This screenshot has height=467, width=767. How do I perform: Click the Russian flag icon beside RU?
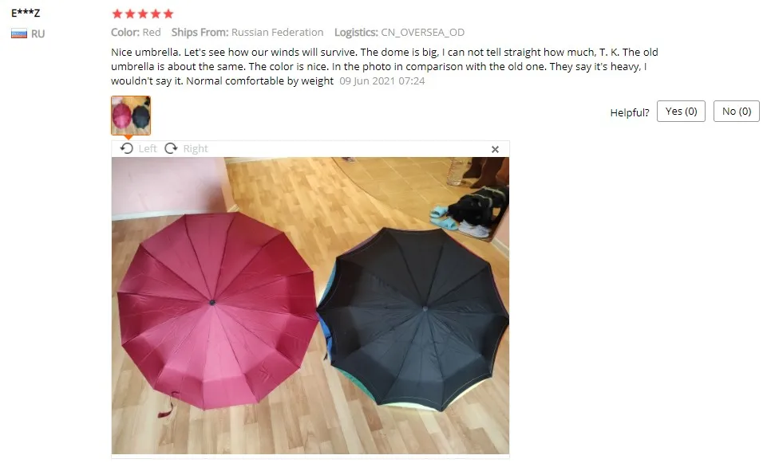tap(19, 33)
